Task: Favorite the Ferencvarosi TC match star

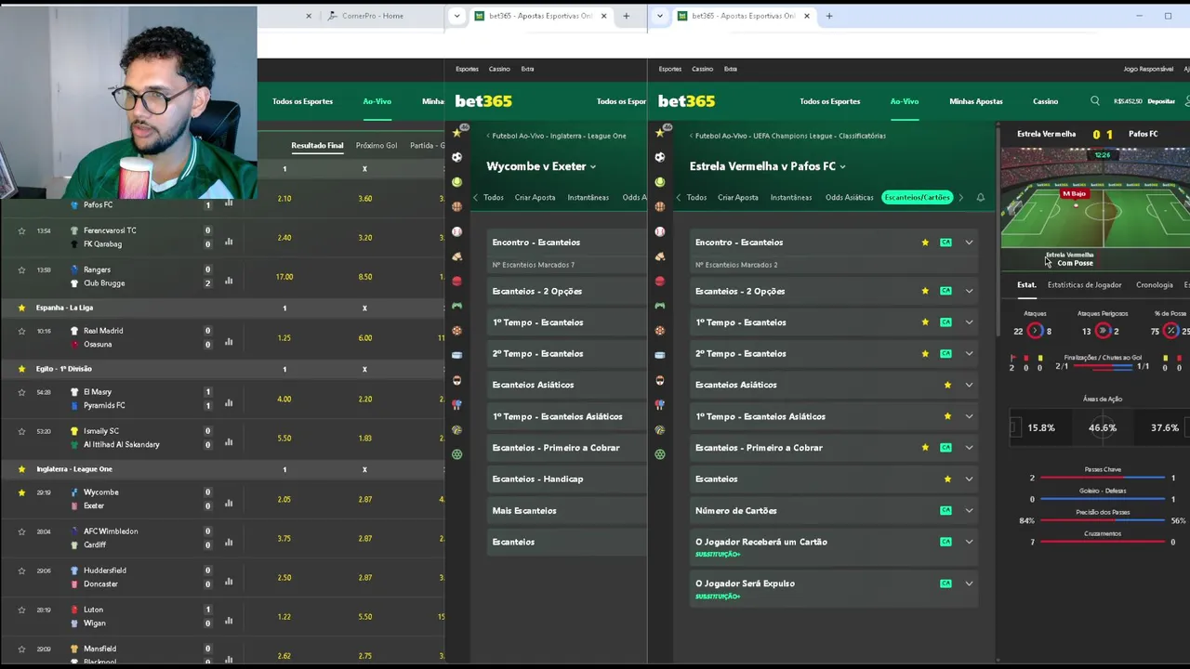Action: tap(21, 230)
